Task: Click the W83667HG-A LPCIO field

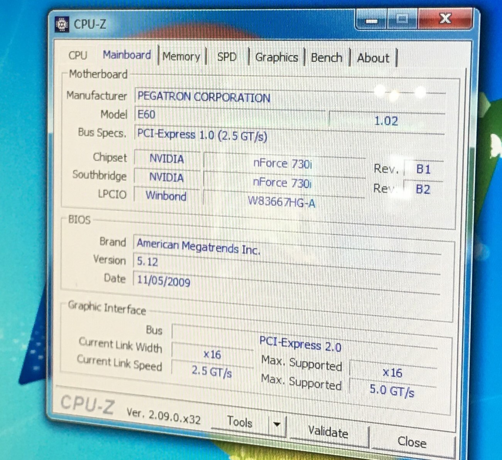Action: coord(283,201)
